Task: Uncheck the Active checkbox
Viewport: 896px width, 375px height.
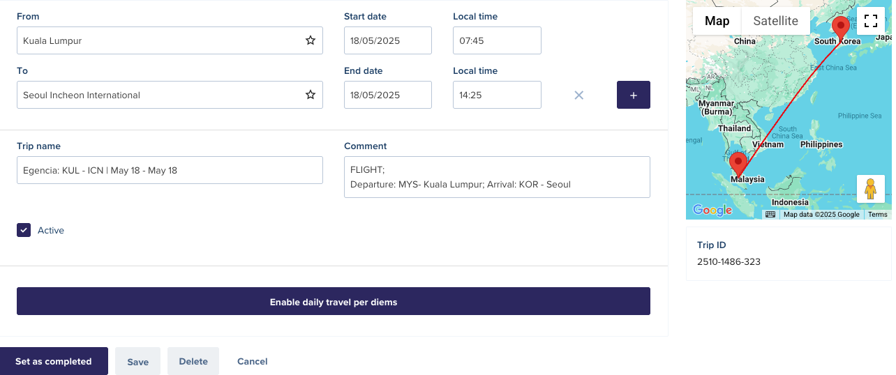Action: coord(24,230)
